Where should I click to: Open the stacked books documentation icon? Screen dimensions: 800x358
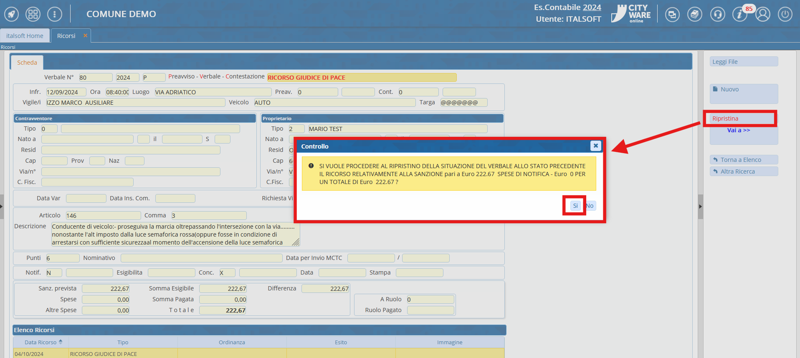point(695,15)
